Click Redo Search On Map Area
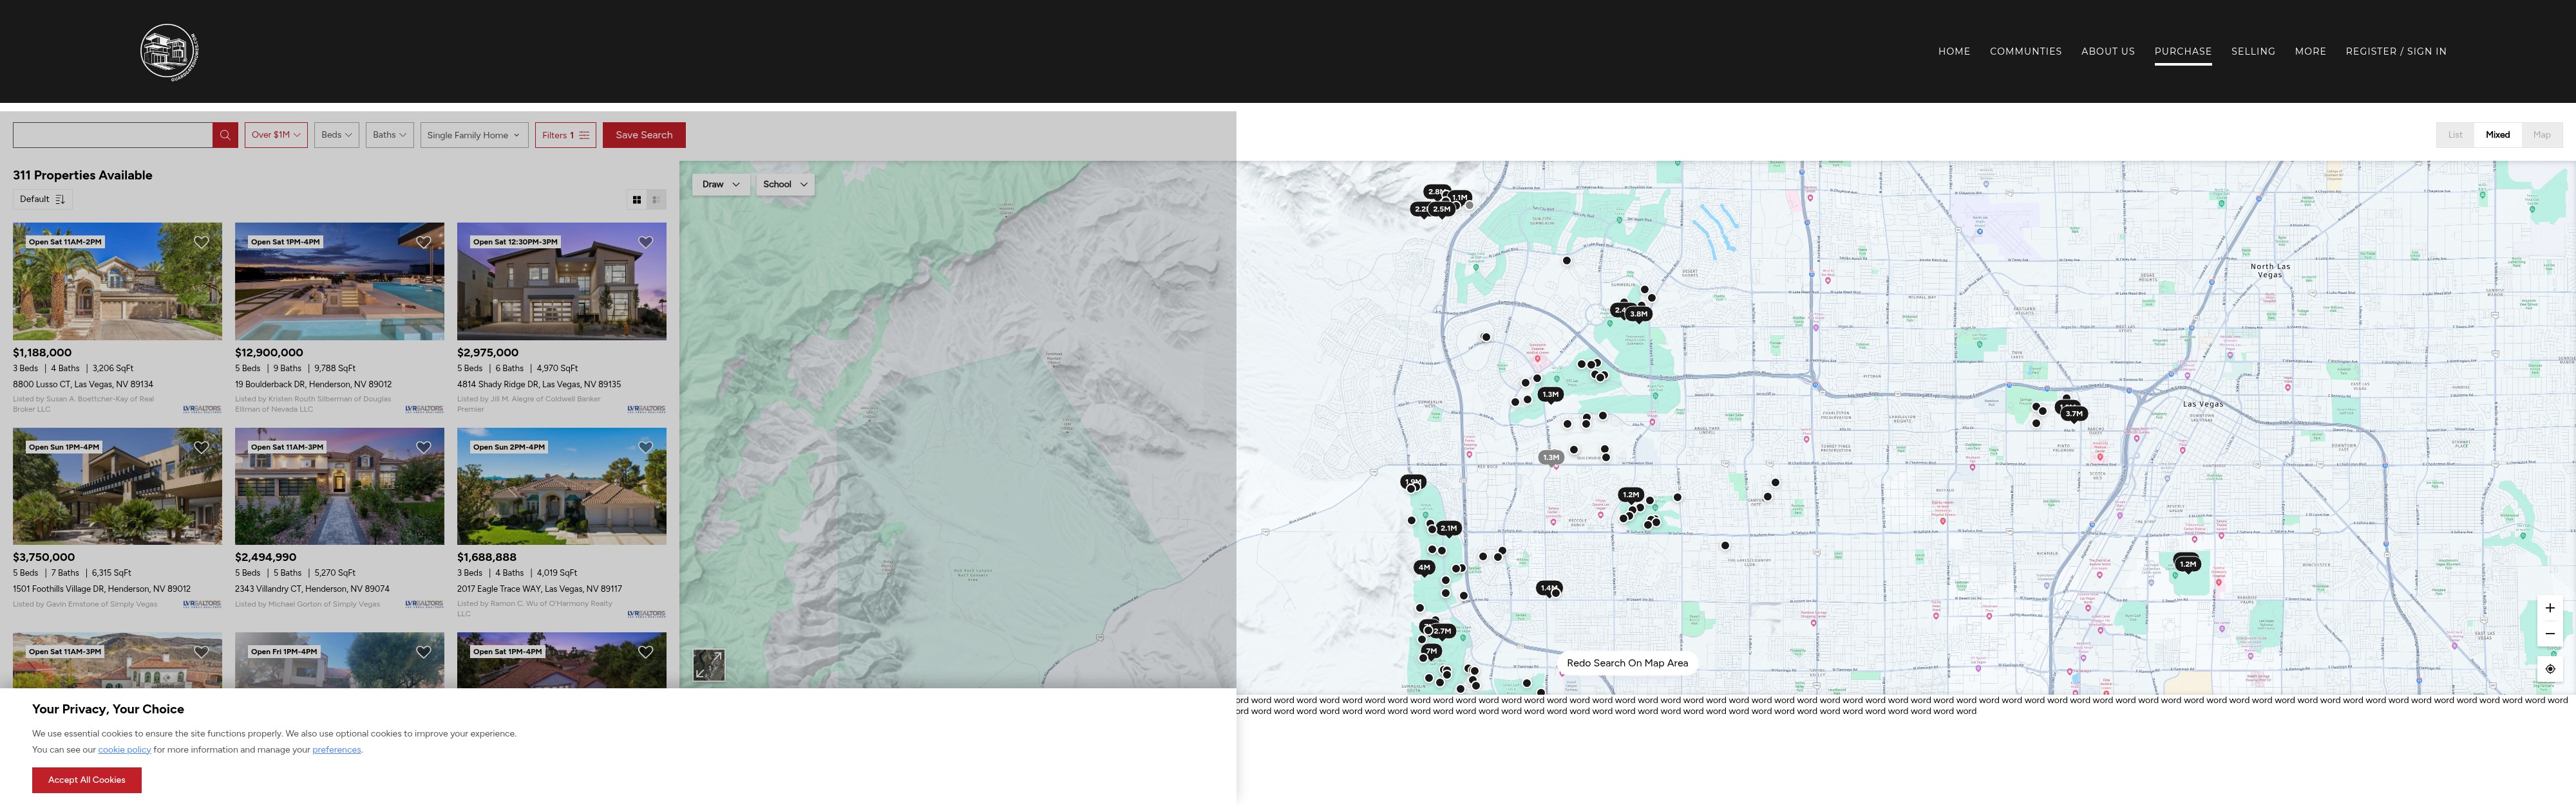Screen dimensions: 2576x806 (1627, 663)
